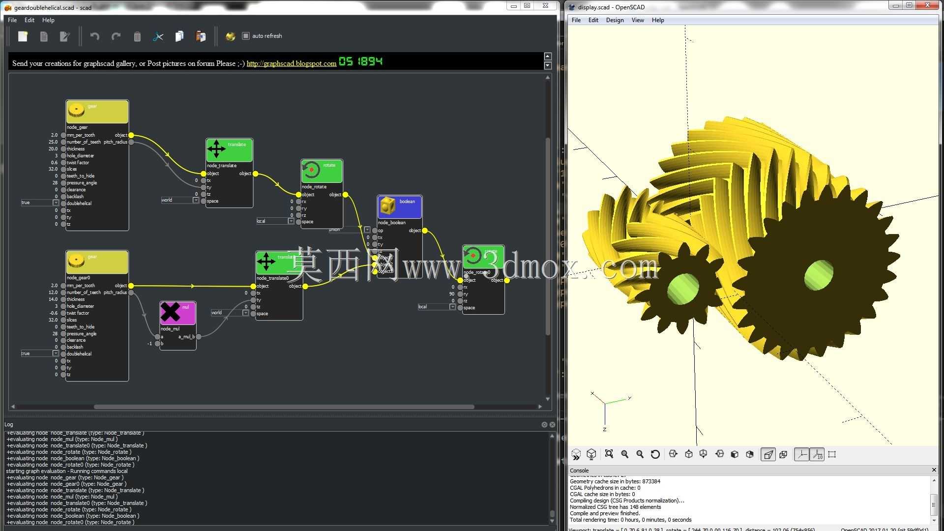Click the undo arrow in graphscad toolbar
The width and height of the screenshot is (944, 531).
[95, 36]
